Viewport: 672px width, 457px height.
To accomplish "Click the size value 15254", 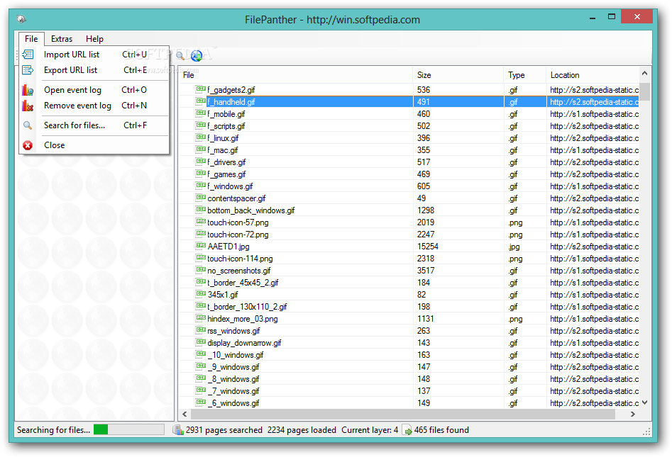I will 428,247.
